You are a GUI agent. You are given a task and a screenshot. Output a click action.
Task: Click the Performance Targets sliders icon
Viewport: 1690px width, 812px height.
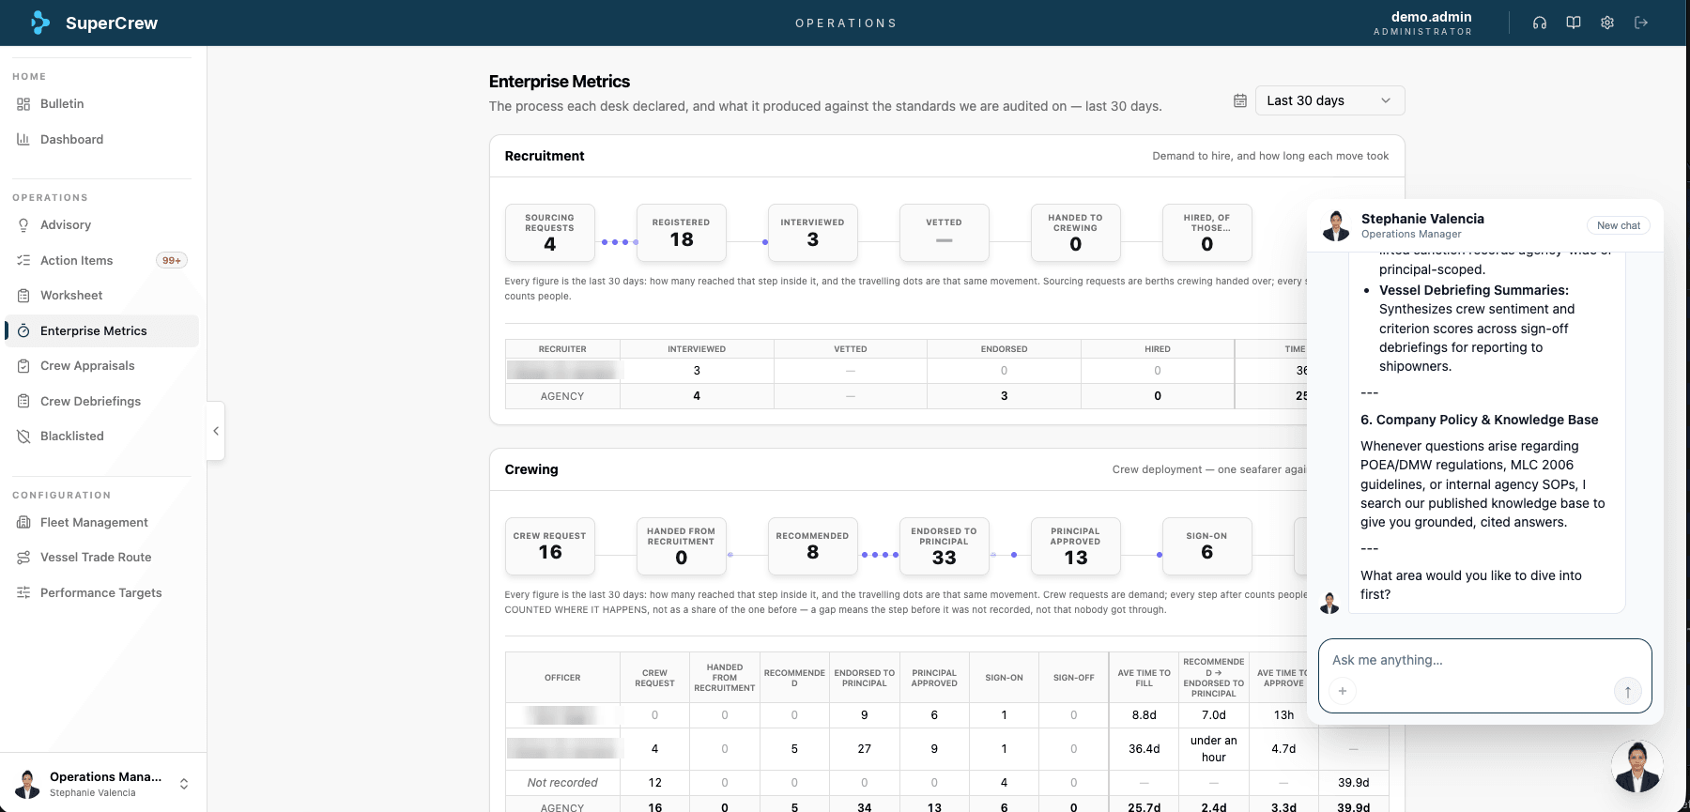[x=23, y=593]
